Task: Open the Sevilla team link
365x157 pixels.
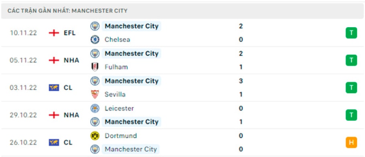Action: tap(115, 94)
